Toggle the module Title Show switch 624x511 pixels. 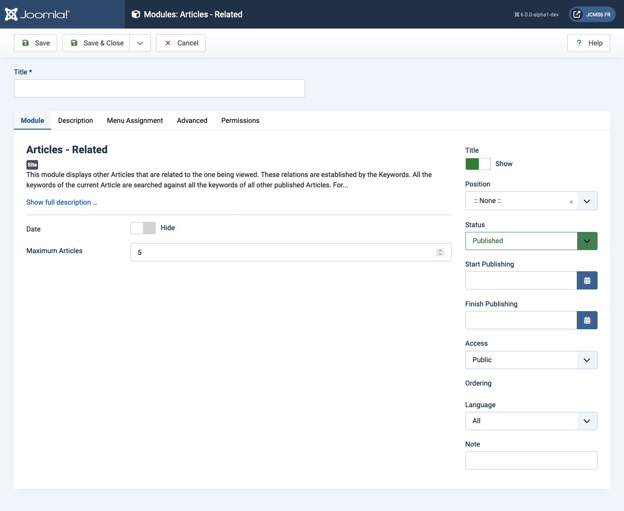click(478, 164)
